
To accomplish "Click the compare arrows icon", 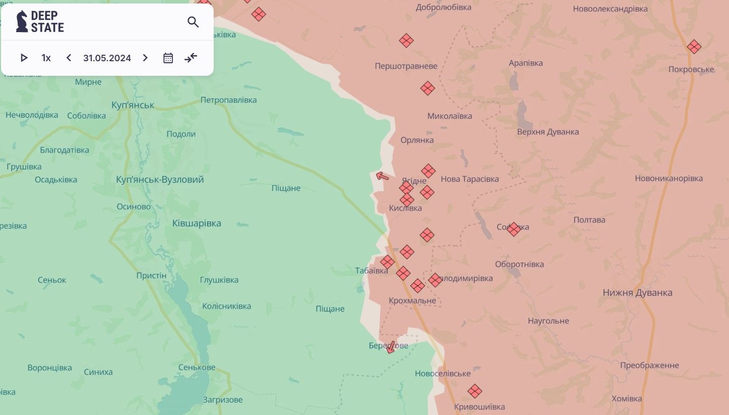I will pyautogui.click(x=191, y=58).
